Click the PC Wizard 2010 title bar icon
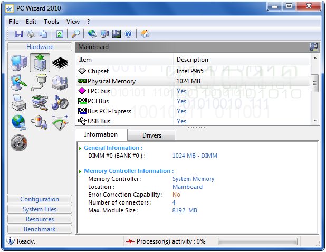The image size is (326, 252). click(x=9, y=8)
